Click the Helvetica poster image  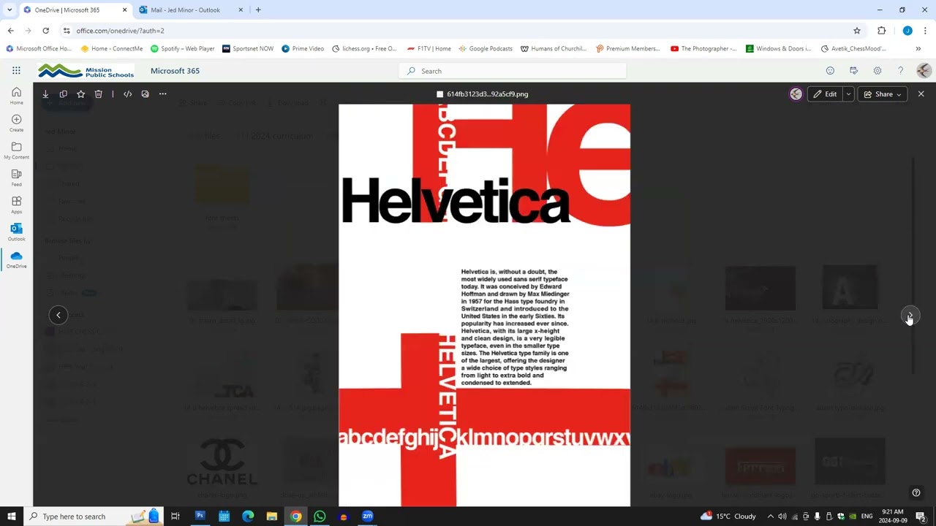[484, 305]
